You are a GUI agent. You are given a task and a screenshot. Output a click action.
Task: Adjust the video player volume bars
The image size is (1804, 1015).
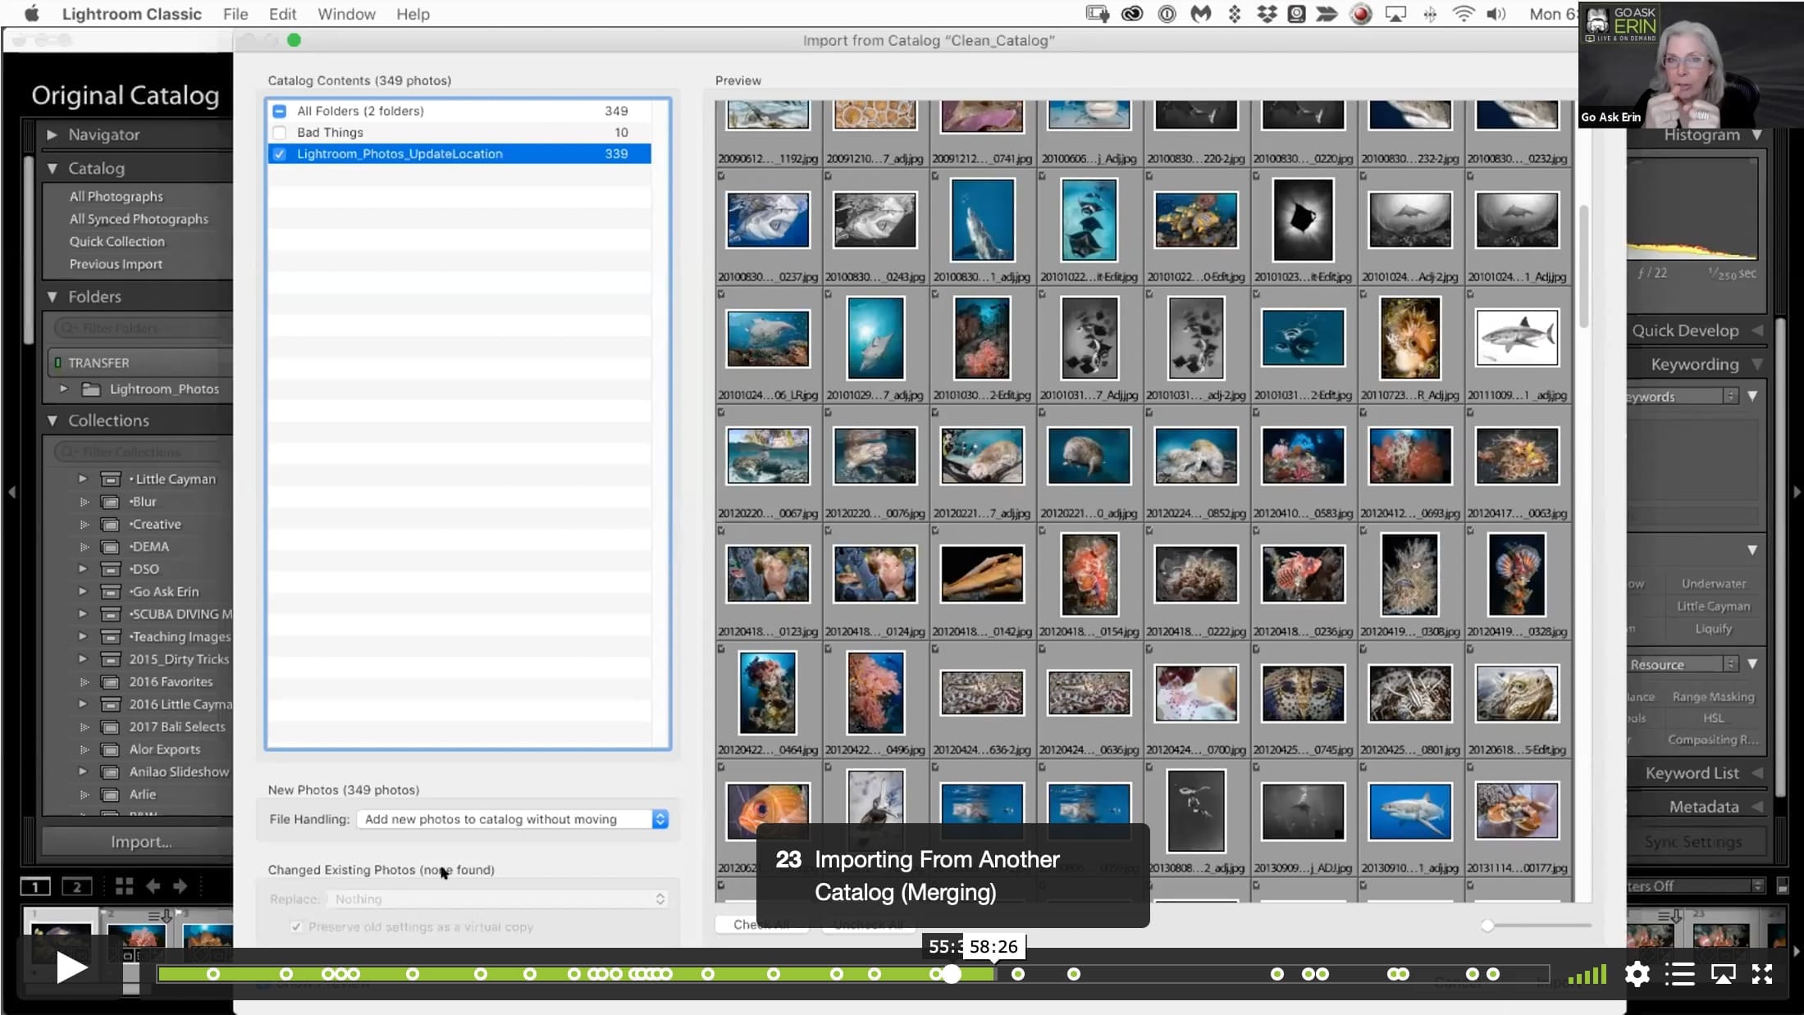1587,974
